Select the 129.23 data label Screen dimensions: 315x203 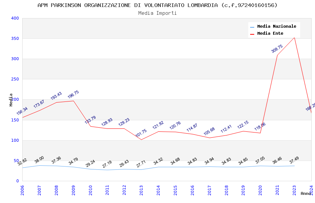124,122
